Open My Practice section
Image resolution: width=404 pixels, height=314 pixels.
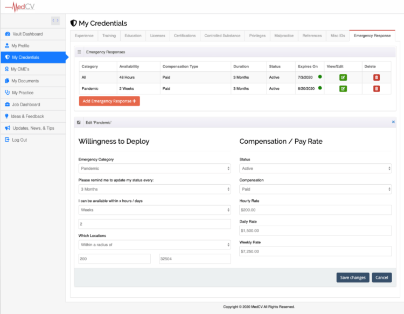[33, 93]
